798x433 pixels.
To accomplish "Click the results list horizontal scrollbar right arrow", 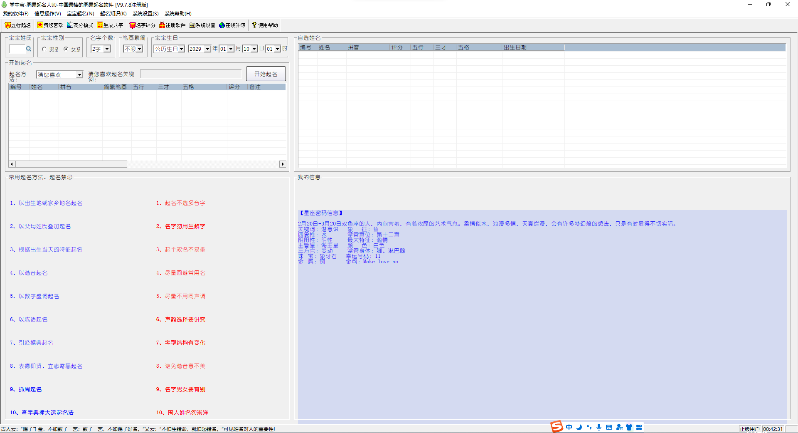I will pyautogui.click(x=283, y=164).
